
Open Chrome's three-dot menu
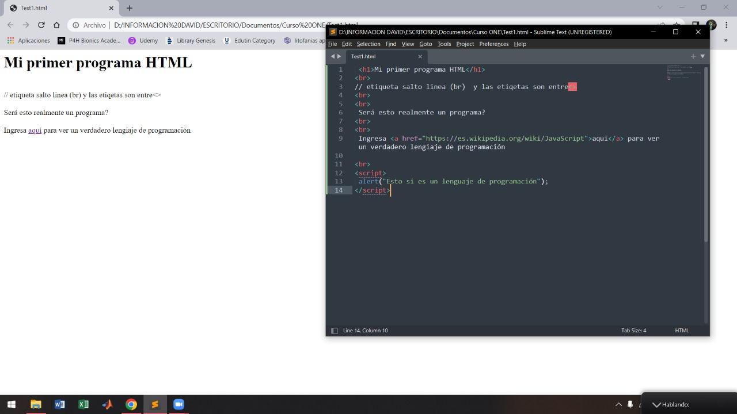pos(727,25)
